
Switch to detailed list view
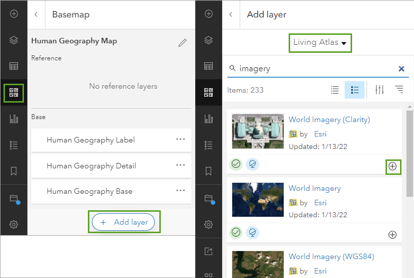[355, 90]
